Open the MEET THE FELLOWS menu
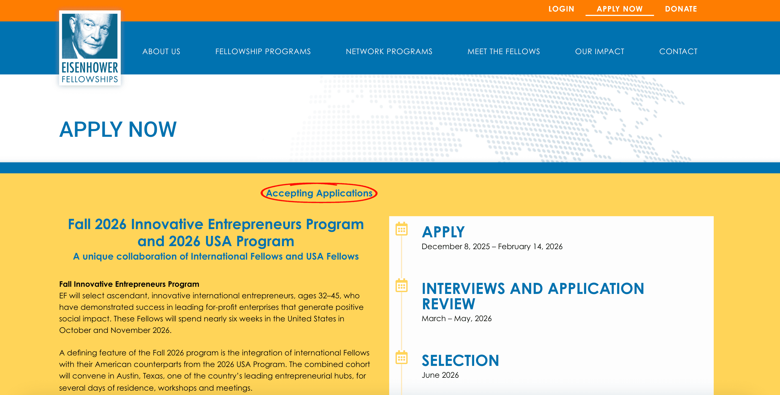The image size is (780, 395). click(504, 51)
